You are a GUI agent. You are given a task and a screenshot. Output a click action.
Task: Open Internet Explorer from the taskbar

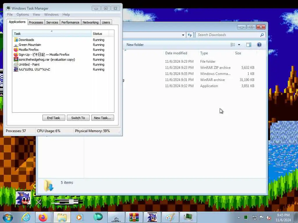point(26,217)
